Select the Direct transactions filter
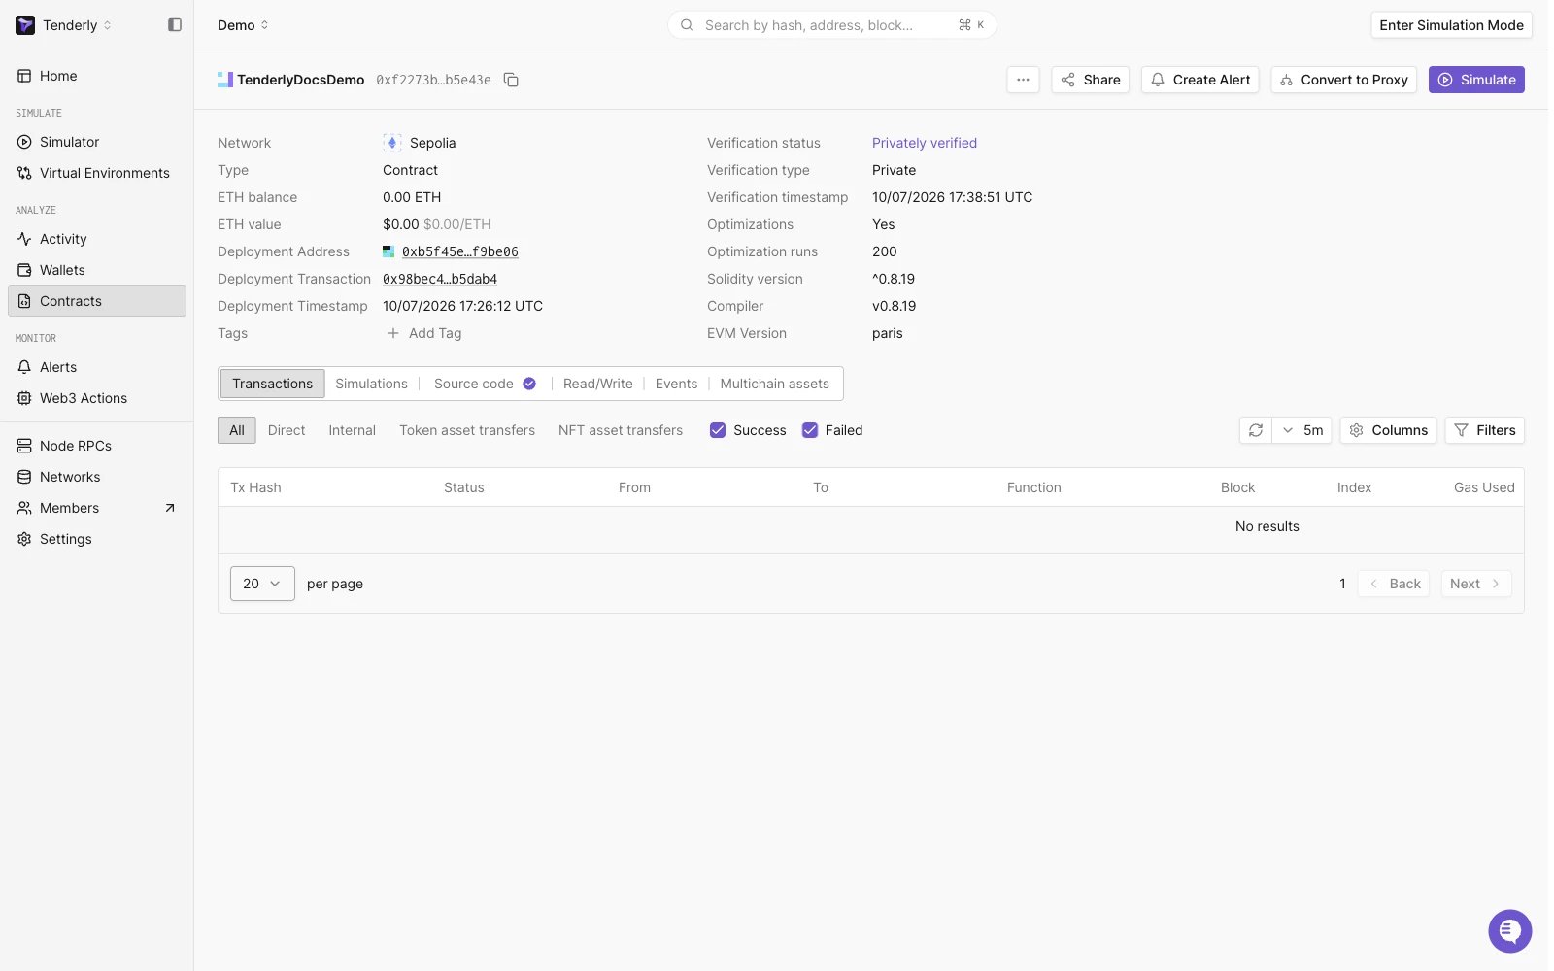The height and width of the screenshot is (971, 1554). tap(287, 430)
